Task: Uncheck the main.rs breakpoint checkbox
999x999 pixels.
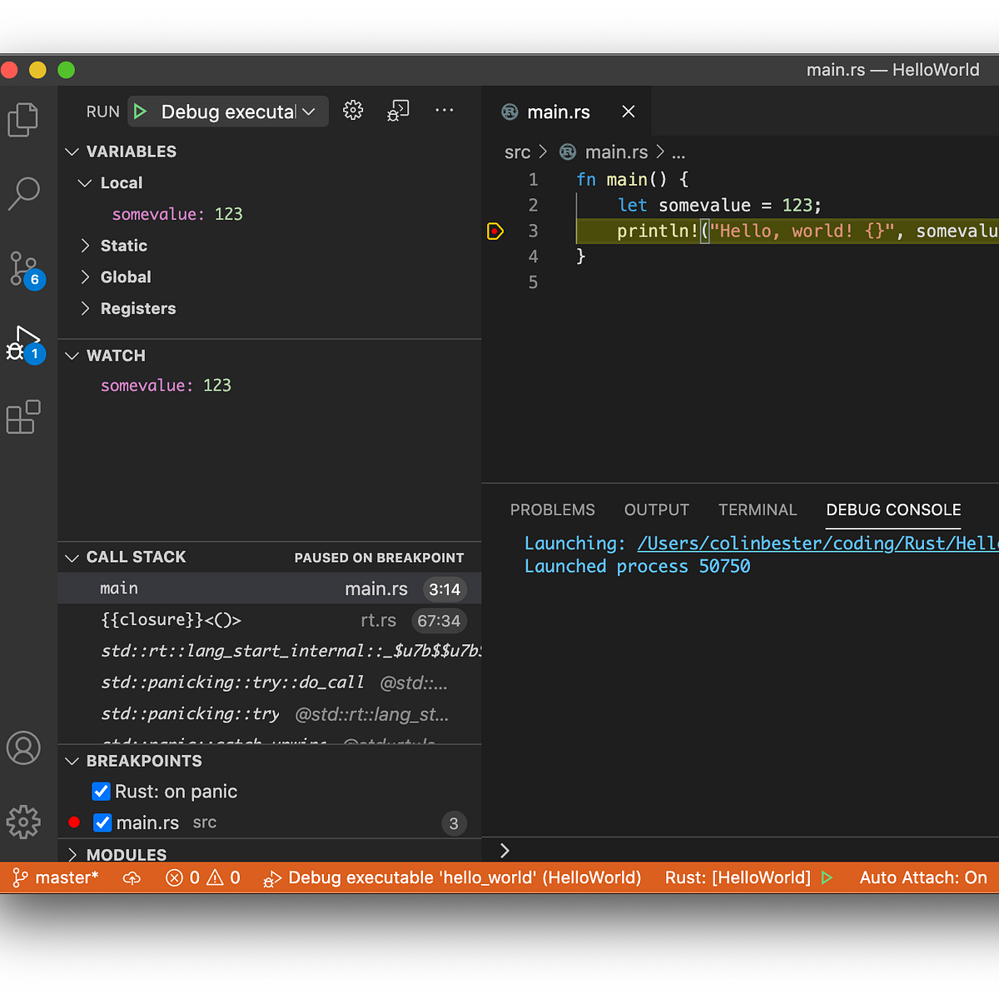Action: pyautogui.click(x=102, y=823)
